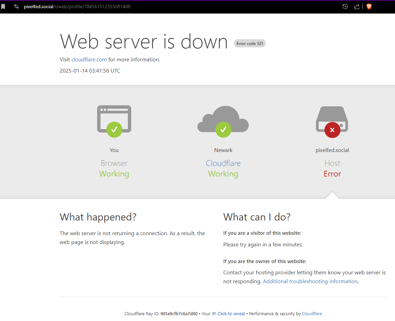This screenshot has width=395, height=321.
Task: Open the share menu icon
Action: coord(356,6)
